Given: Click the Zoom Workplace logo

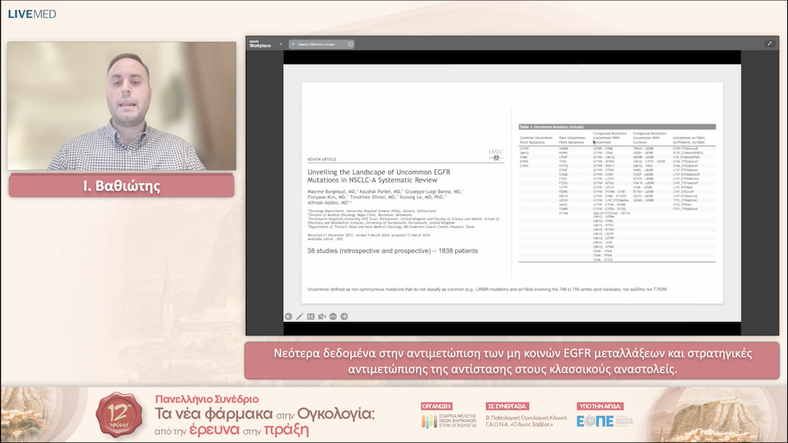Looking at the screenshot, I should pyautogui.click(x=260, y=44).
